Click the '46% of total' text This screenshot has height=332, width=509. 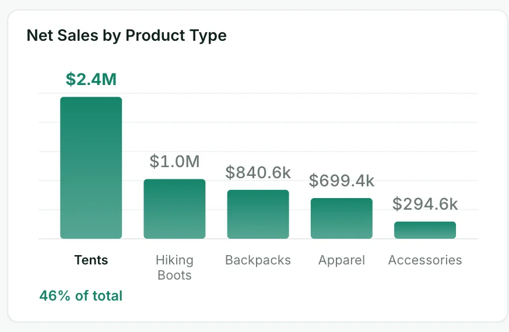click(x=81, y=296)
